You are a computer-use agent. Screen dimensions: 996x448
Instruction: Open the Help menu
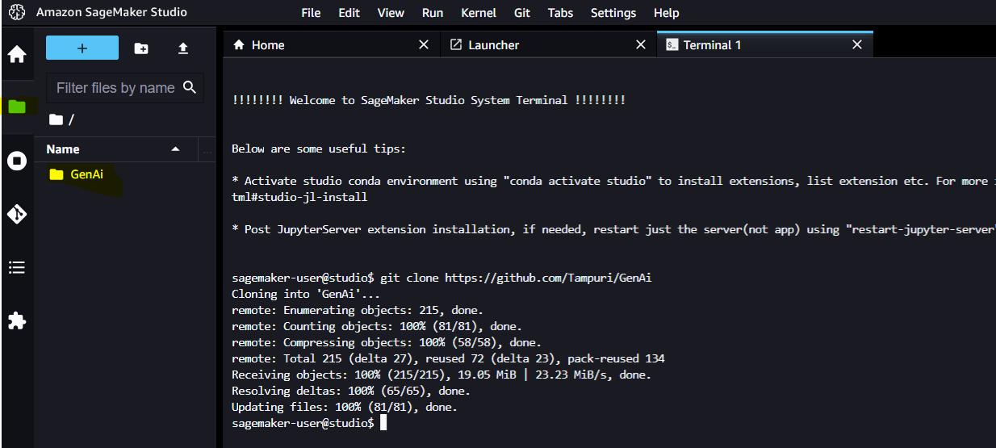(666, 13)
